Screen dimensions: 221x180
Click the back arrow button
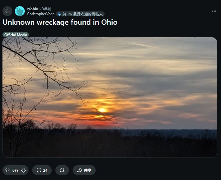click(7, 11)
